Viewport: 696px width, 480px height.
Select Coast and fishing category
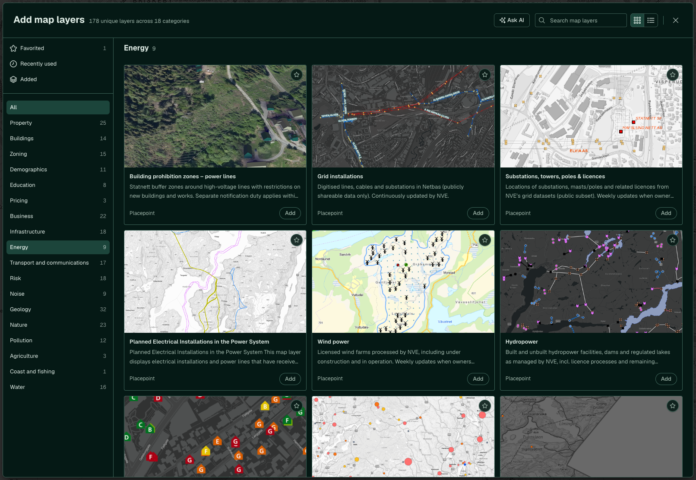coord(58,372)
